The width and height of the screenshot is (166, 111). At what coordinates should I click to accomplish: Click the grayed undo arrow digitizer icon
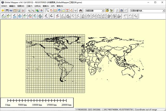(136, 16)
